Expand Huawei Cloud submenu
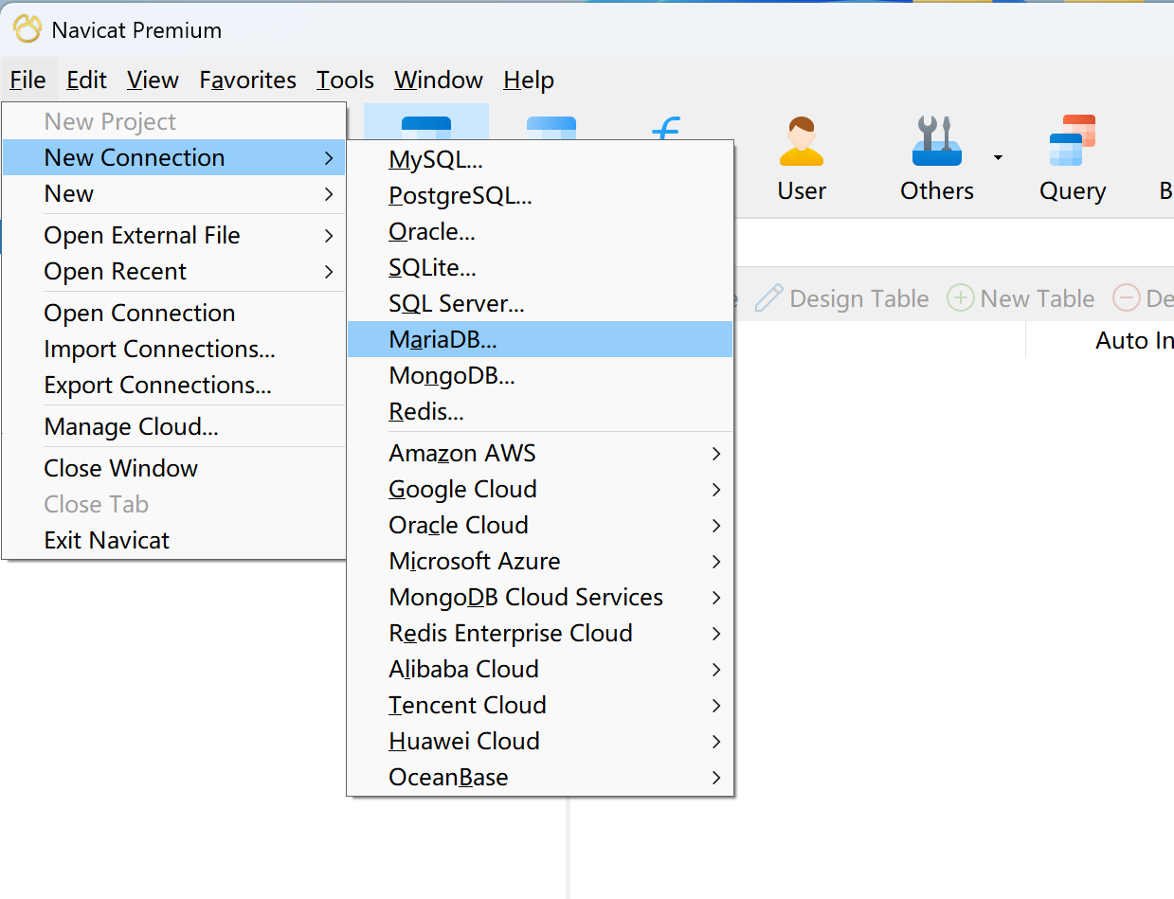This screenshot has height=899, width=1174. tap(540, 741)
